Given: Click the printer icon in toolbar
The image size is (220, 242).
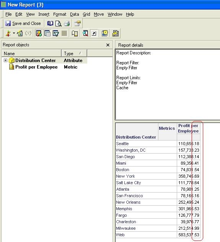Looking at the screenshot, I should pos(67,23).
